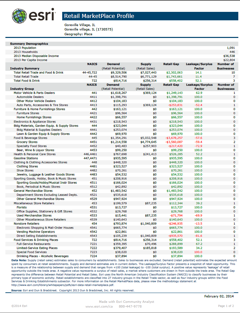Select Department Stores Excluding Leased Depts. label
This screenshot has width=240, height=313.
47,195
